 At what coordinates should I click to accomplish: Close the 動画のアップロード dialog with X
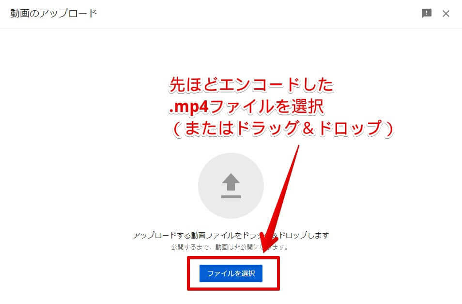coord(446,14)
